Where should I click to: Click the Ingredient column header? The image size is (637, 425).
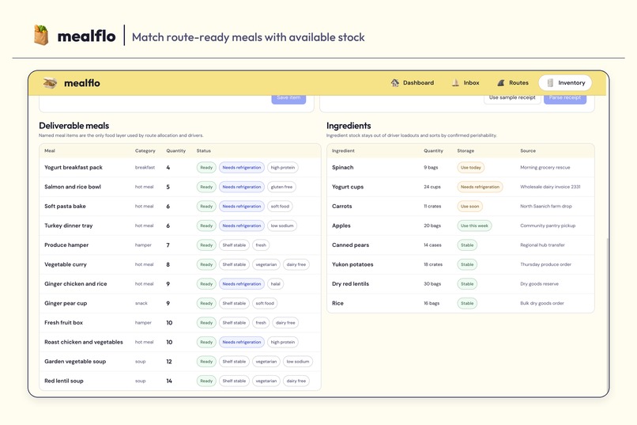pyautogui.click(x=343, y=150)
